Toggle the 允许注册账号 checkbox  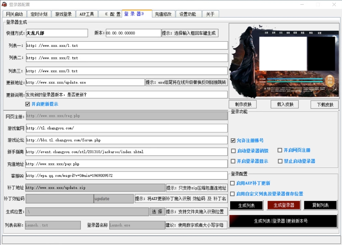233,141
